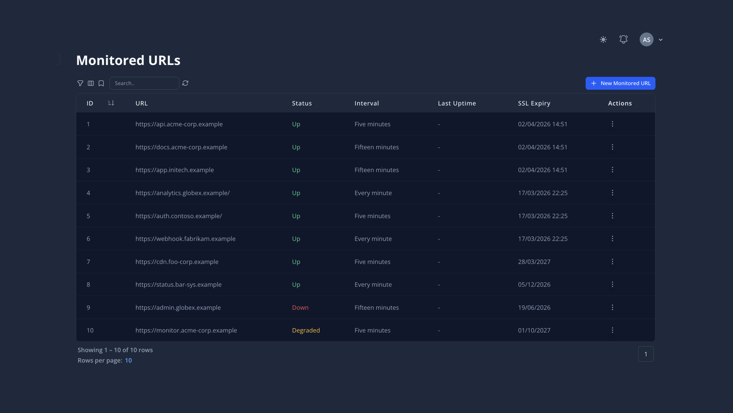The image size is (733, 413).
Task: Click the Status column header
Action: coord(302,103)
